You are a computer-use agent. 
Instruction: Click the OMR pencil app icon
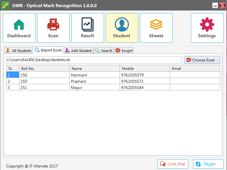click(x=5, y=5)
